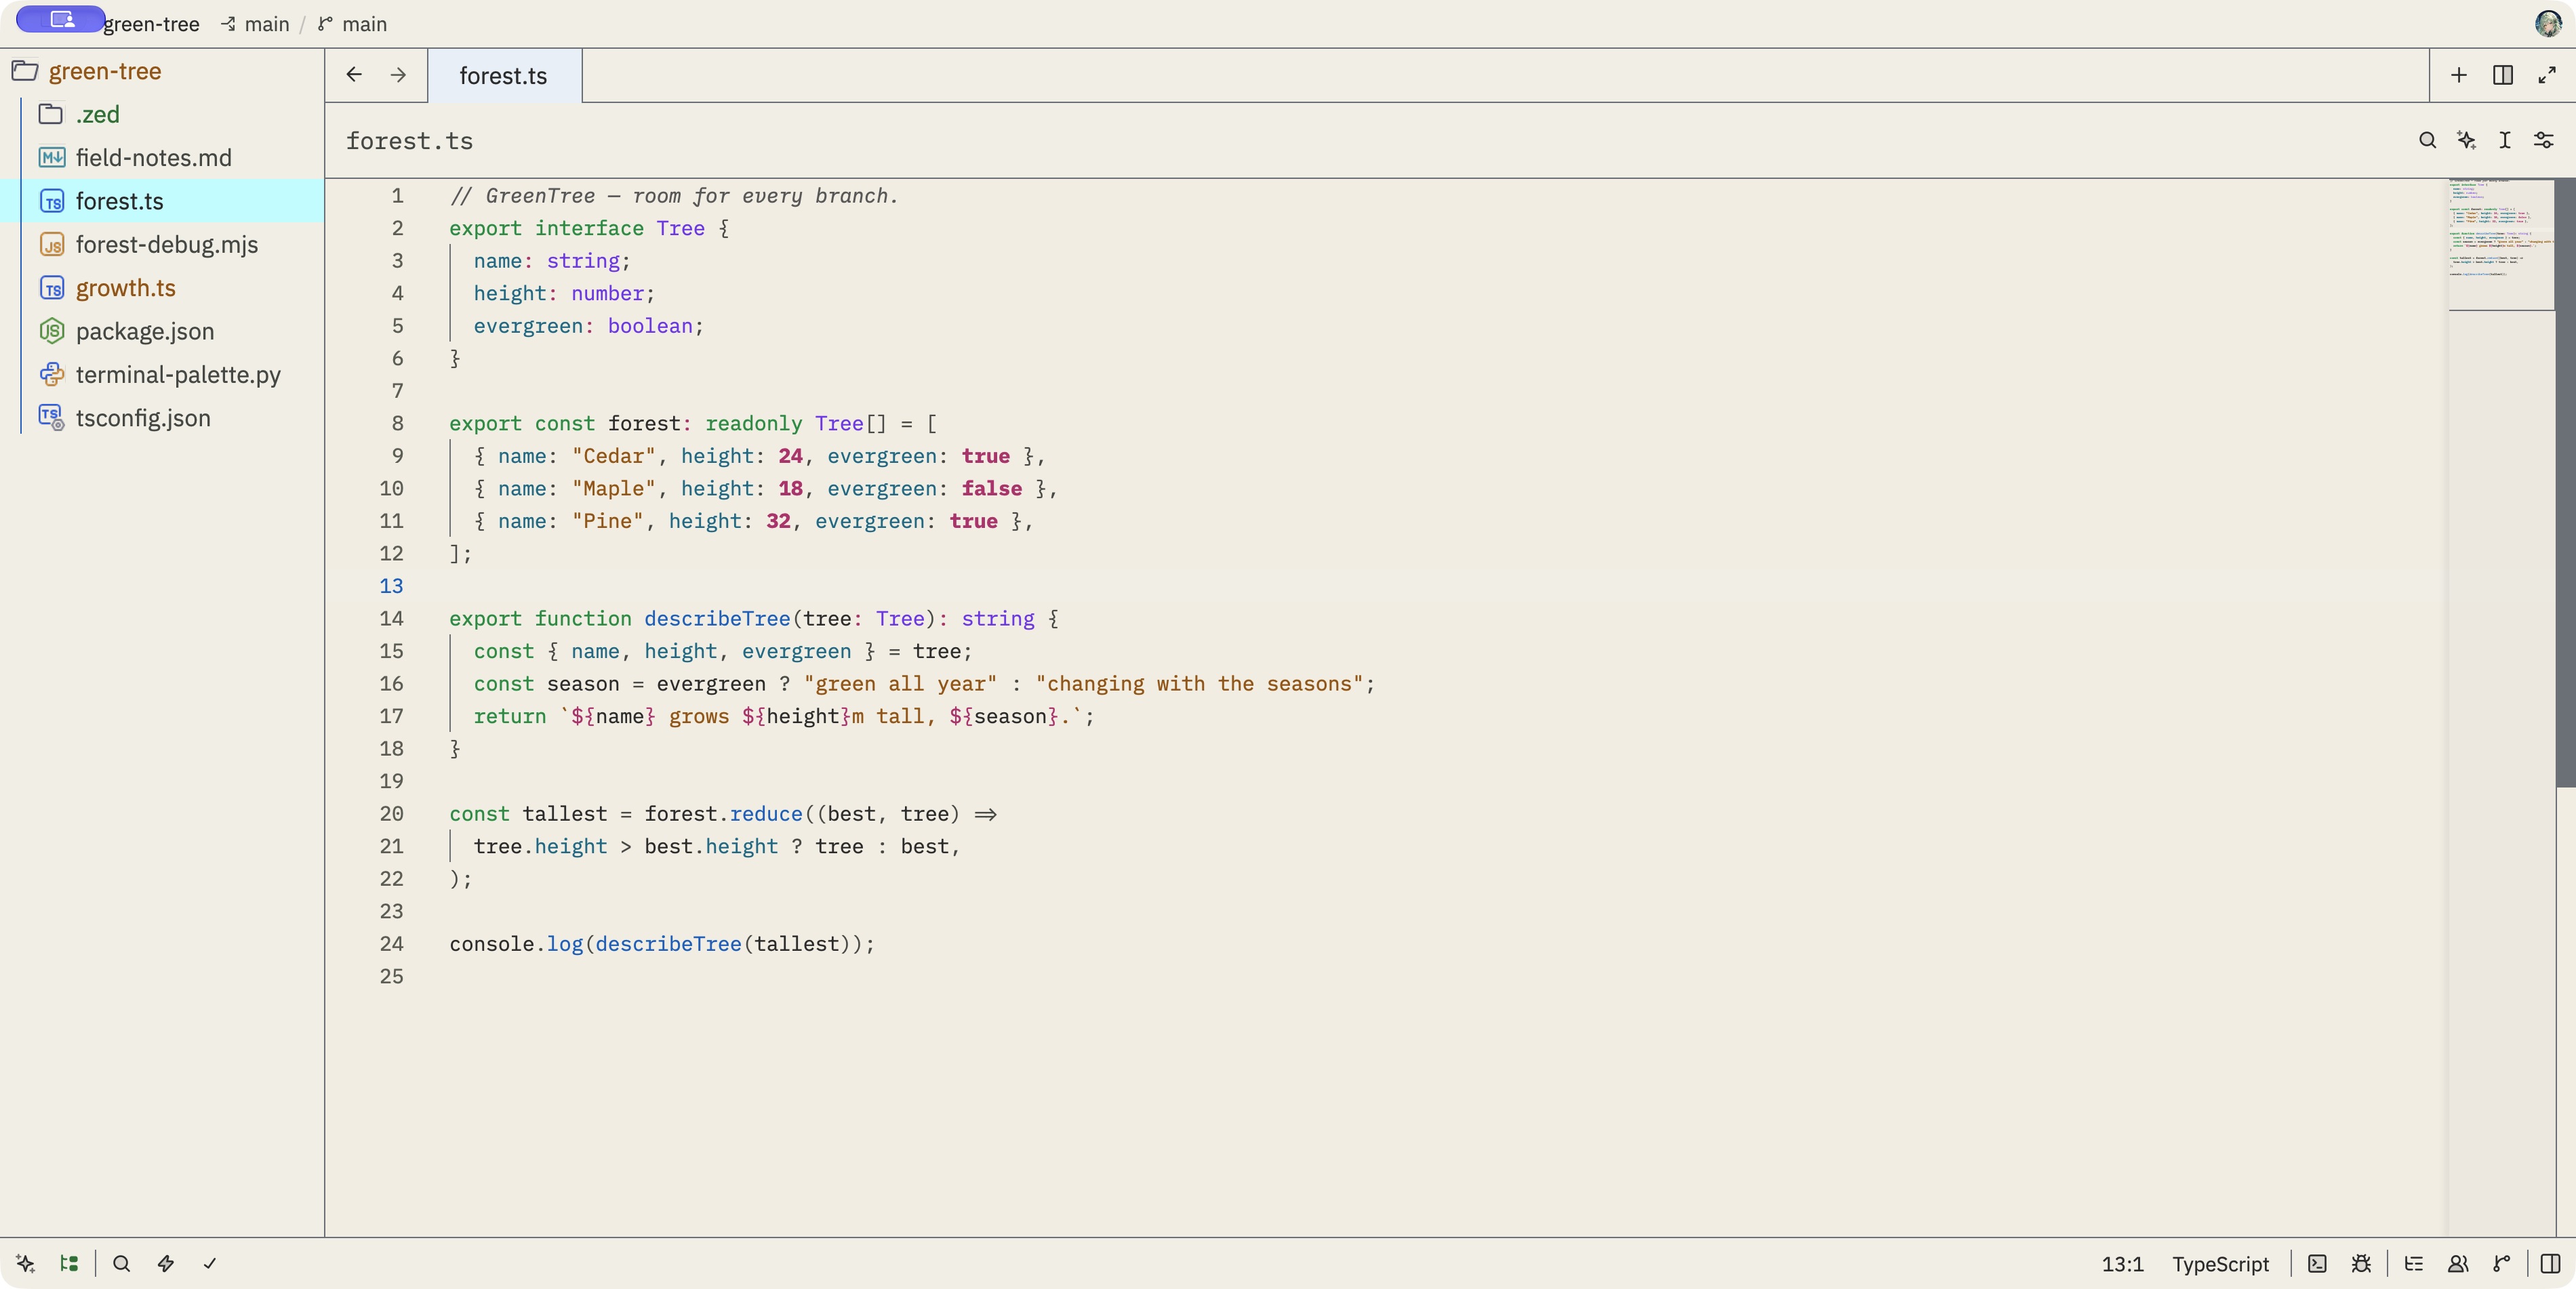Toggle the terminal panel

pos(2317,1263)
